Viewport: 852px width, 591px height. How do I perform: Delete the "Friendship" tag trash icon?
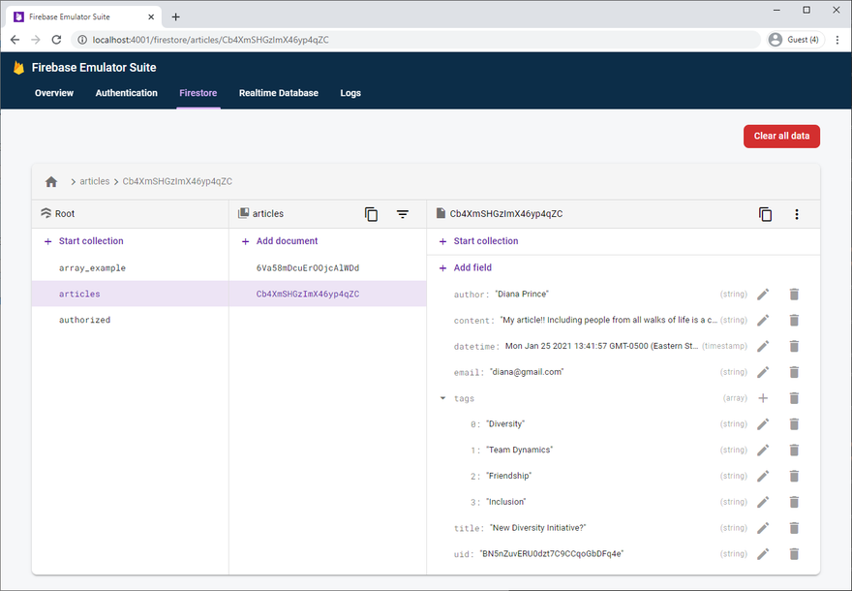[794, 477]
